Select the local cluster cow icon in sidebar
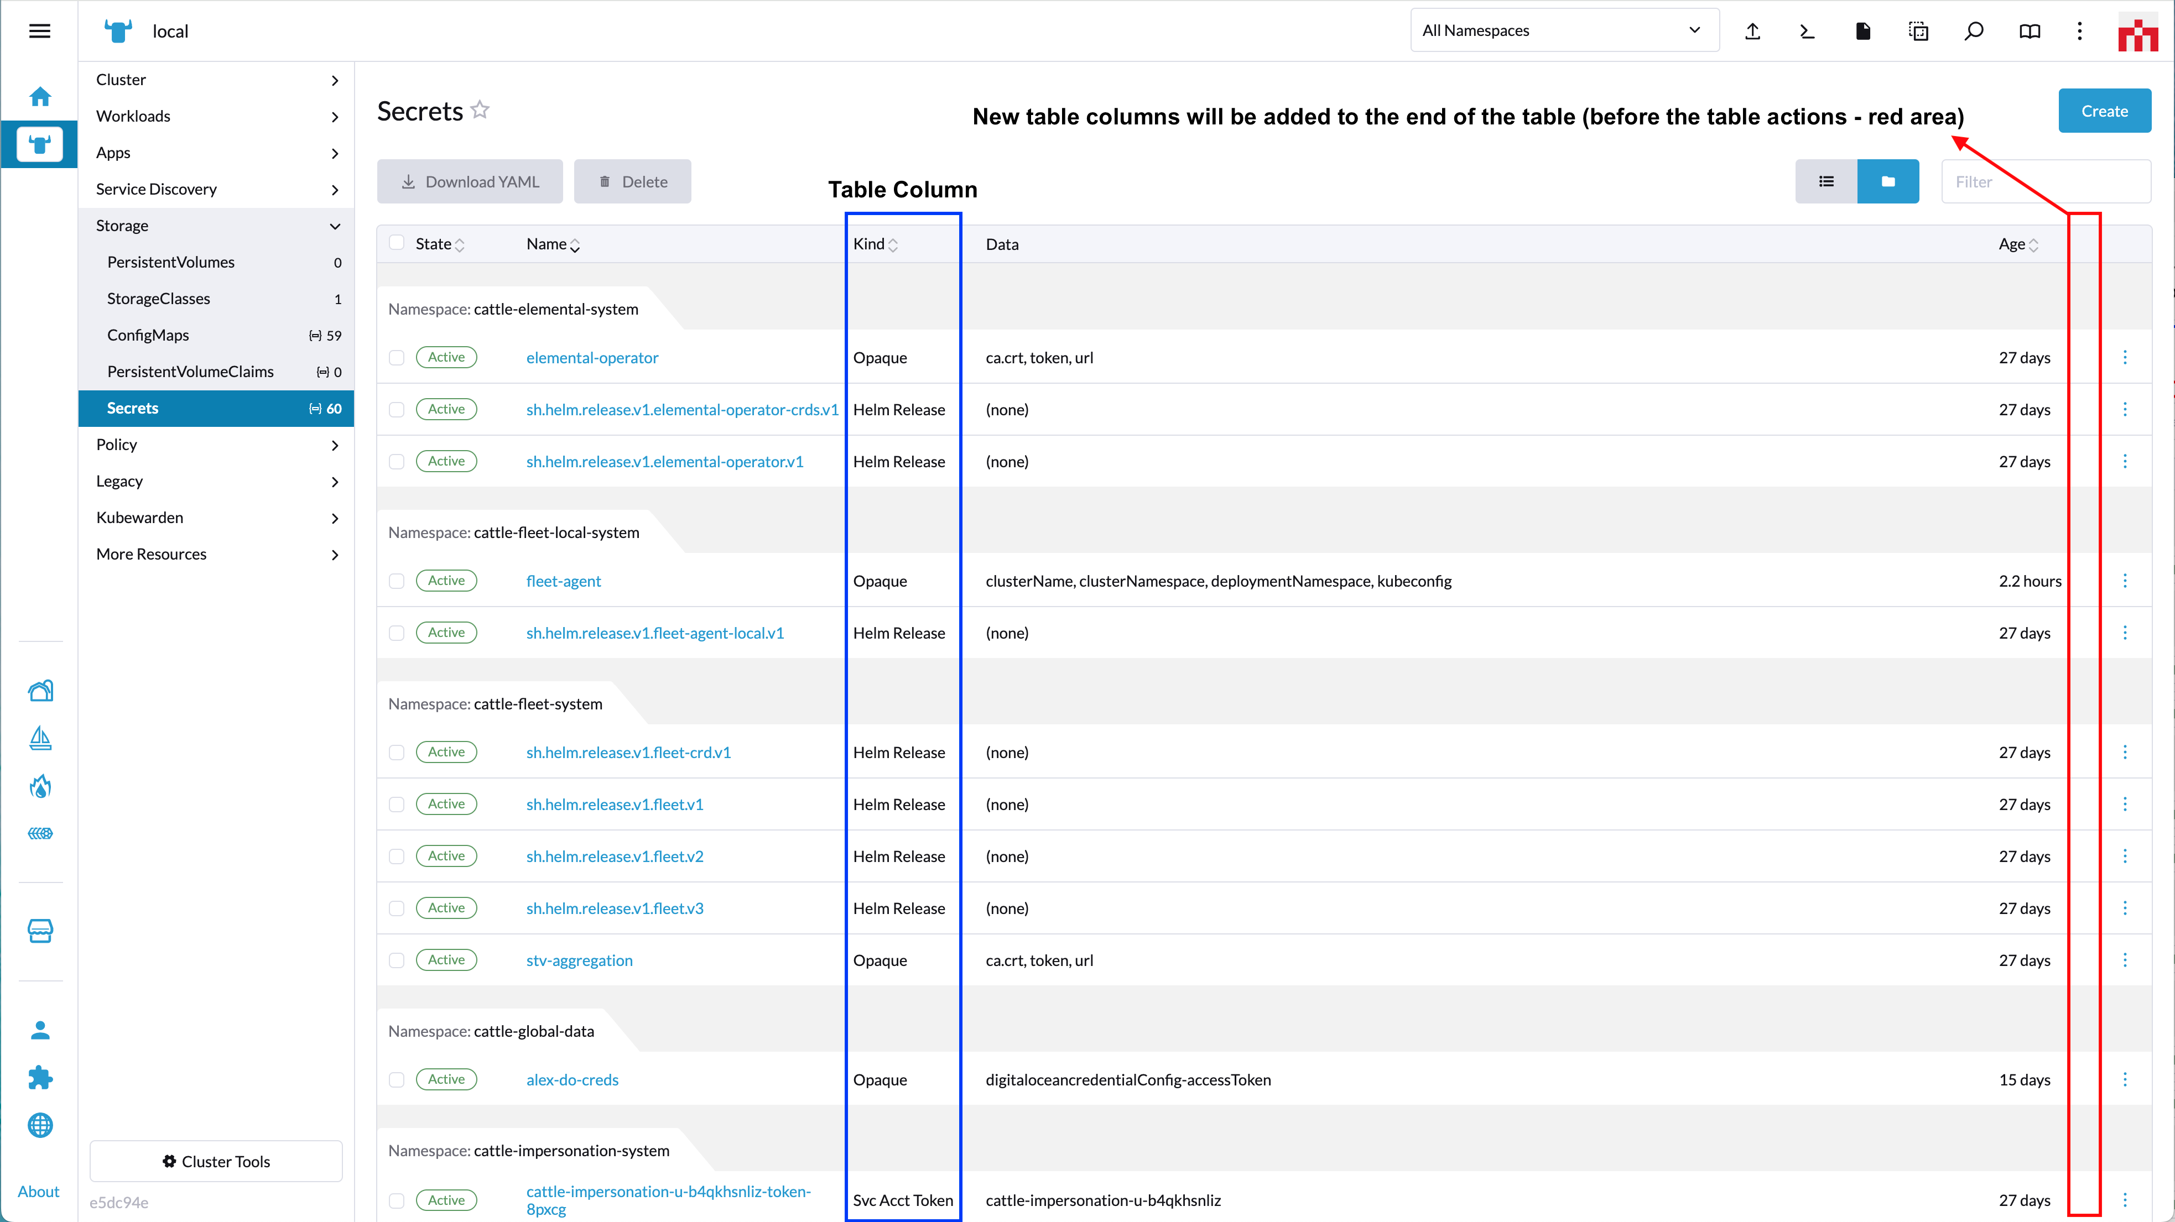Viewport: 2175px width, 1222px height. (40, 144)
